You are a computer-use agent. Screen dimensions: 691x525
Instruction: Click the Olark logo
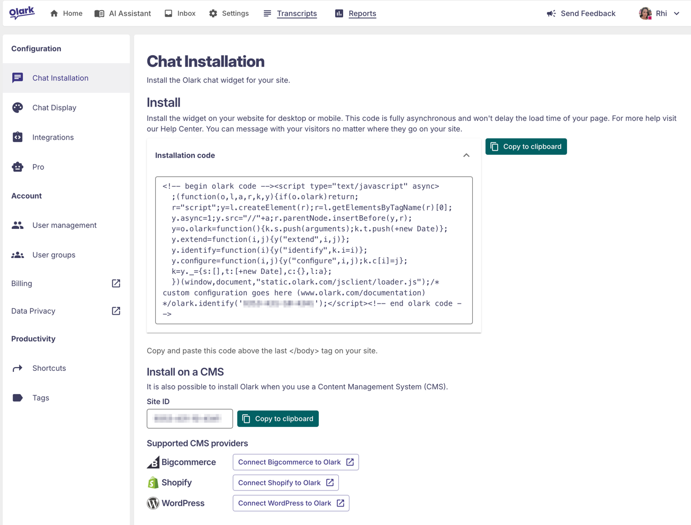22,13
